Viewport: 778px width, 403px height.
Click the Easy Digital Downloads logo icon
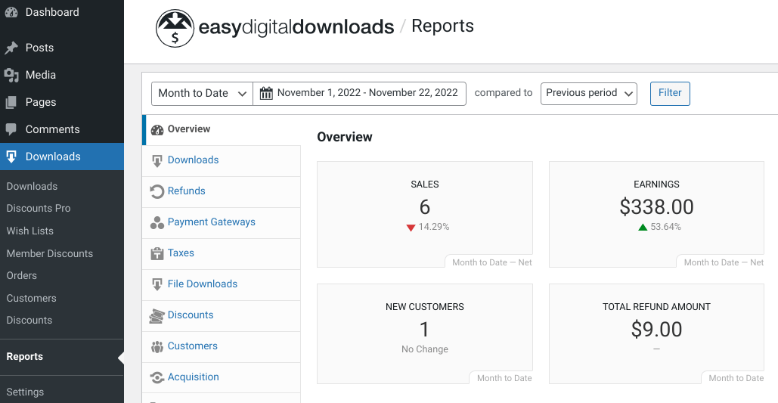tap(175, 29)
